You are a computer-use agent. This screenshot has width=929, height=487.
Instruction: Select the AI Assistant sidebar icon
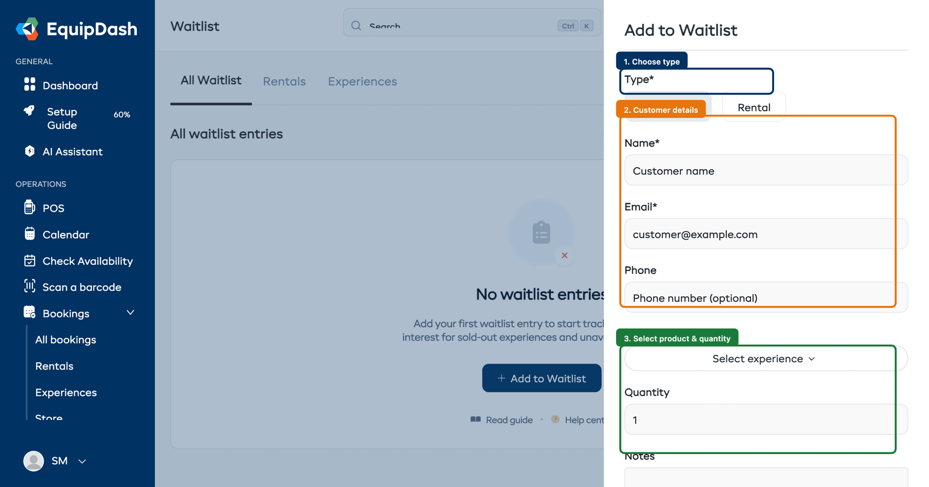pos(29,151)
